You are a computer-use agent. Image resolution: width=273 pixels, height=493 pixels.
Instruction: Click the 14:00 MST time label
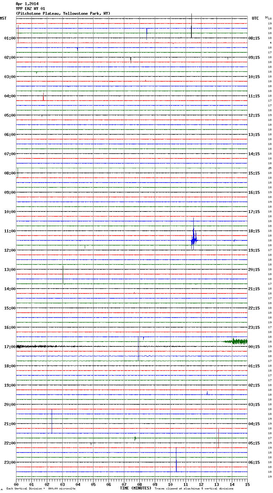point(10,289)
